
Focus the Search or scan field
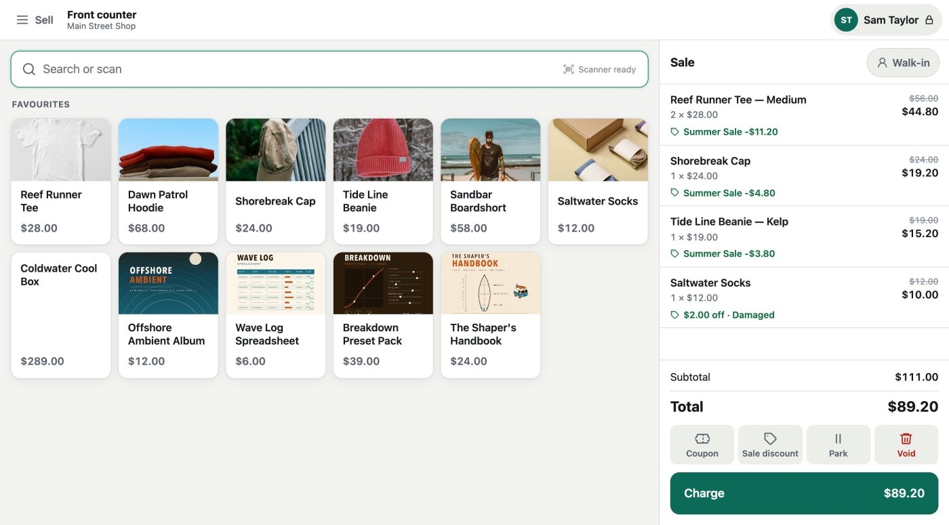[329, 69]
